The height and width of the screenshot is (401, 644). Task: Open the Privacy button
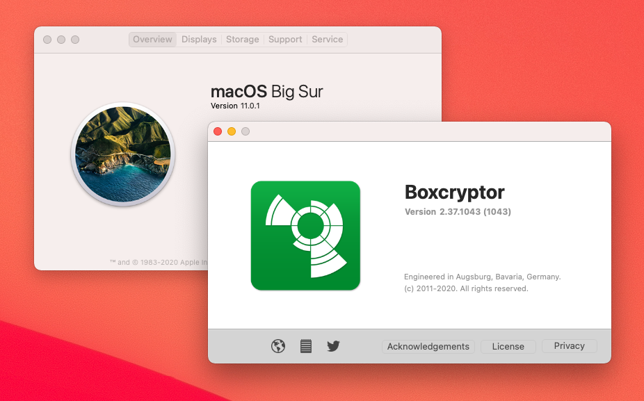570,346
